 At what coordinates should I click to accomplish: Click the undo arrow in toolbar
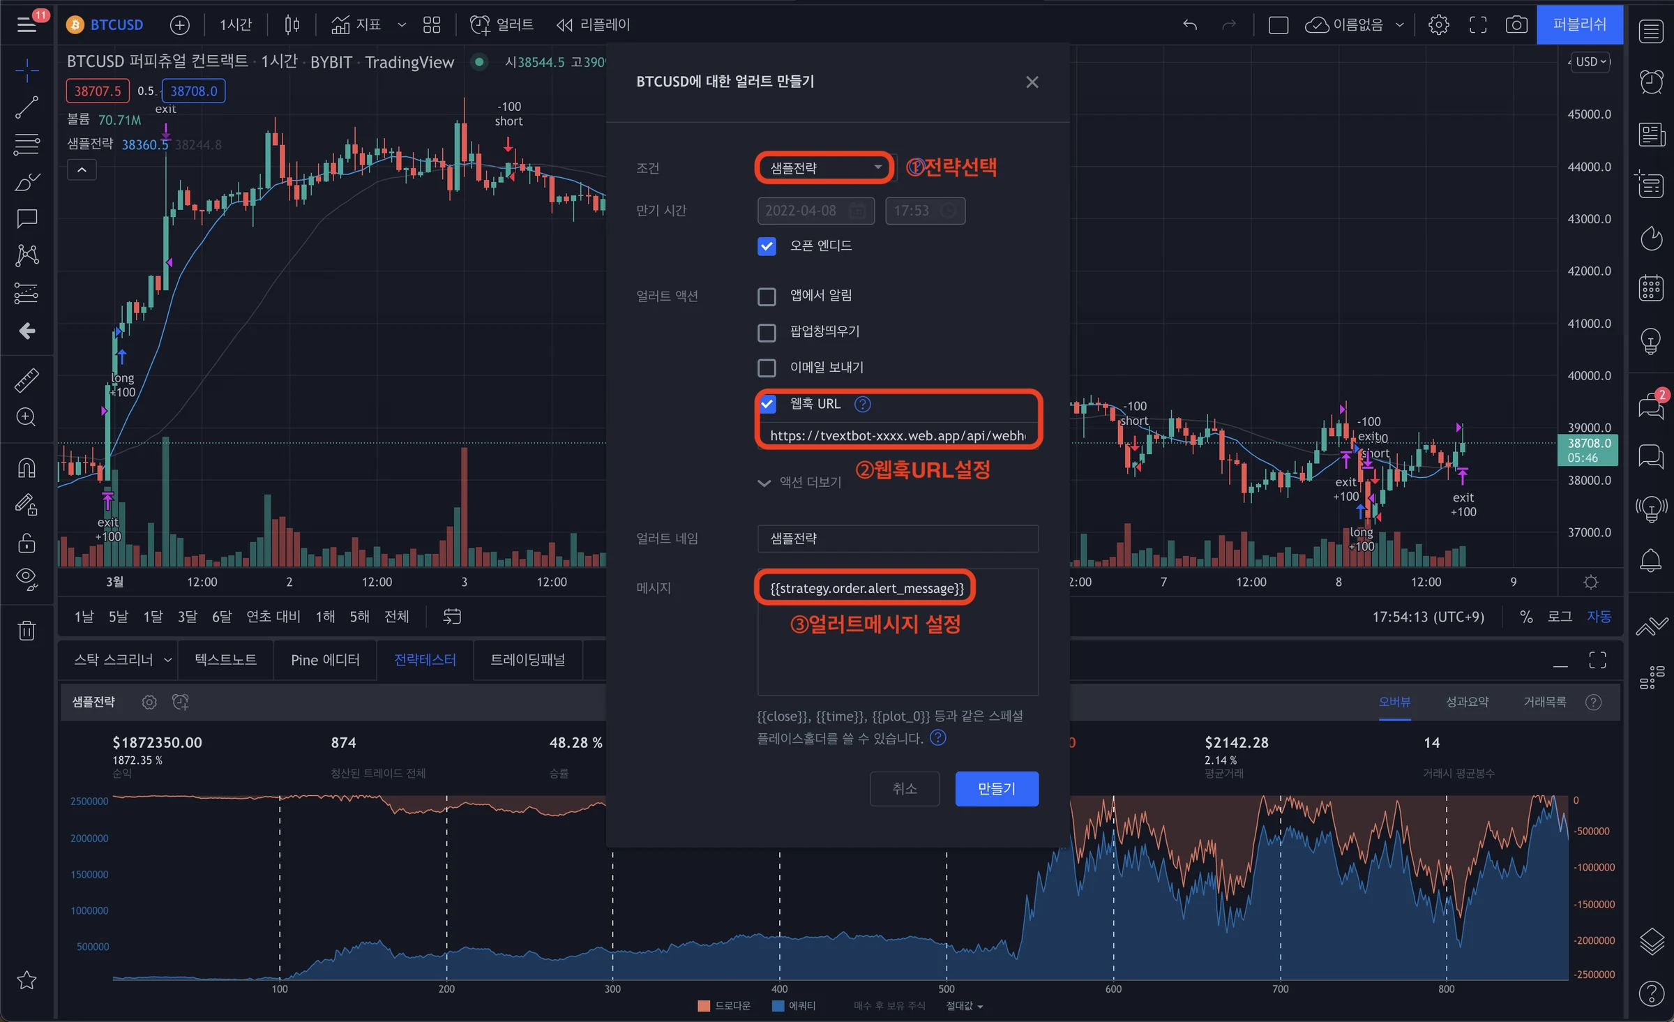tap(1190, 25)
